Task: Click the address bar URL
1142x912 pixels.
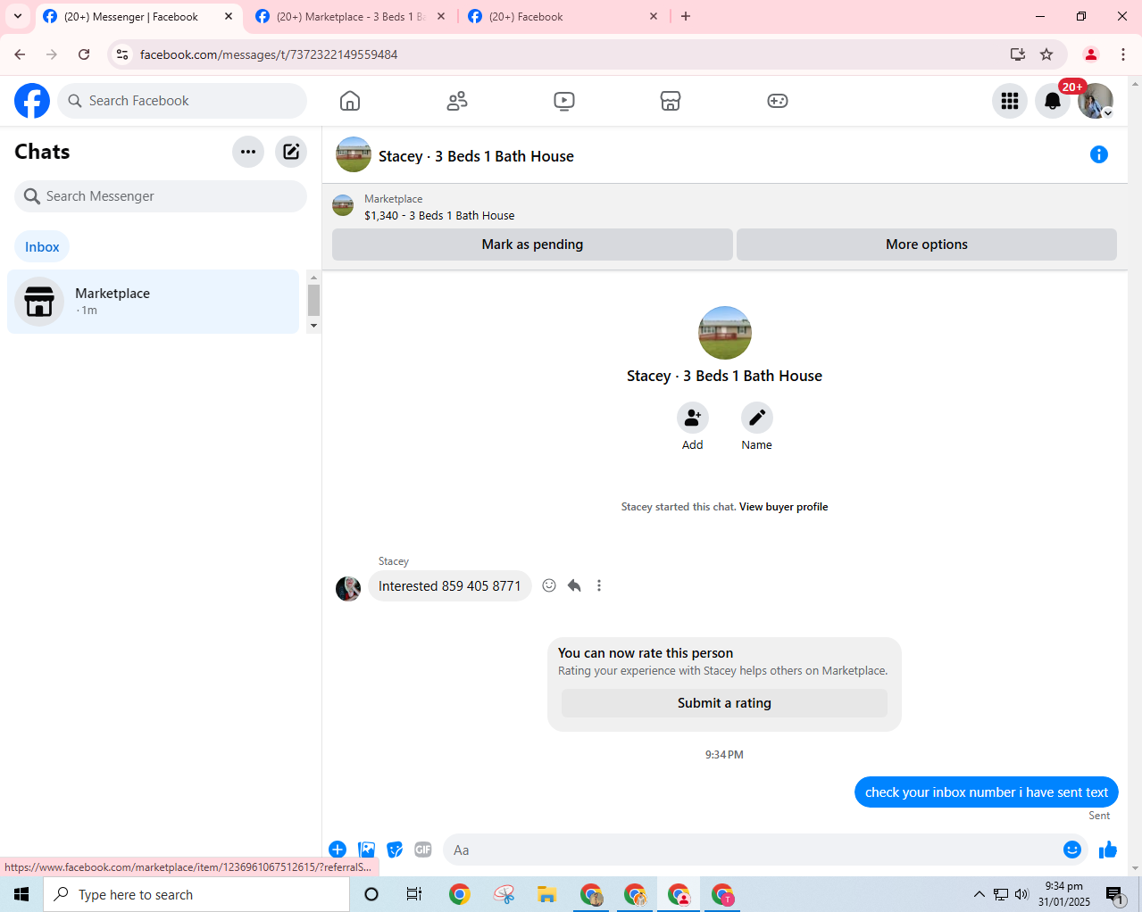Action: 269,54
